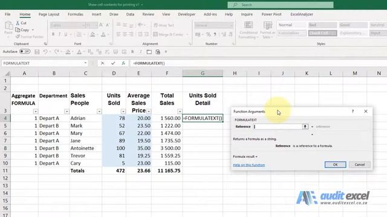Click the Copy icon in Clipboard group
Image resolution: width=387 pixels, height=217 pixels.
(18, 30)
